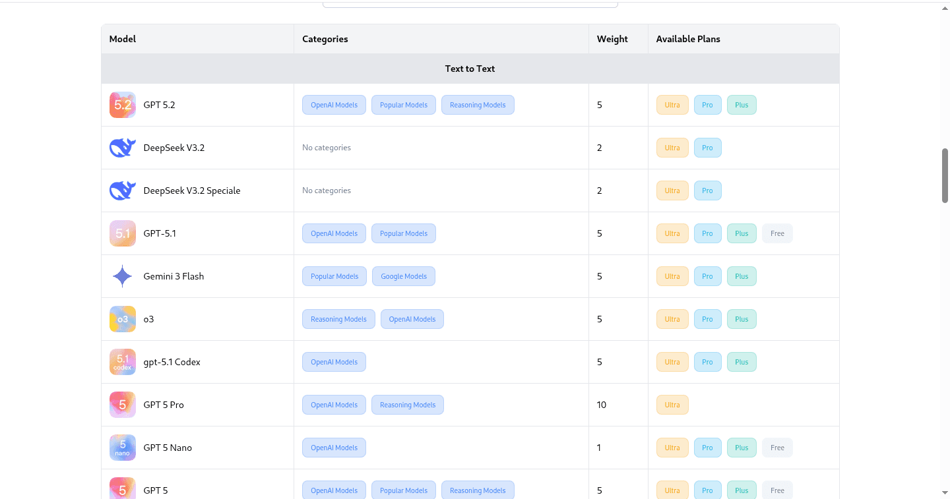Click the GPT 5 Pro icon
The width and height of the screenshot is (950, 499).
(x=123, y=405)
